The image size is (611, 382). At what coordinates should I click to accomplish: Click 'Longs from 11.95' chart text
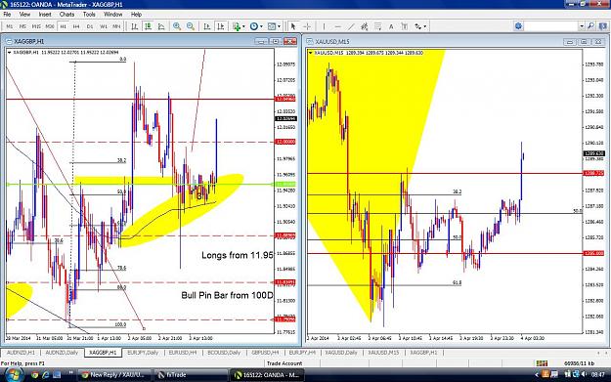(237, 255)
